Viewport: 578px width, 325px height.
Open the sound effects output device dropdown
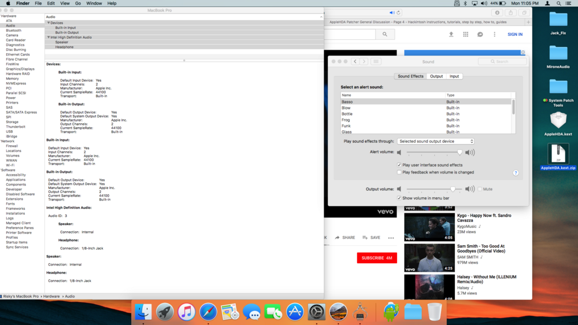[x=436, y=141]
